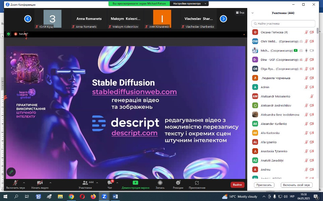Open File Explorer from taskbar

click(60, 196)
